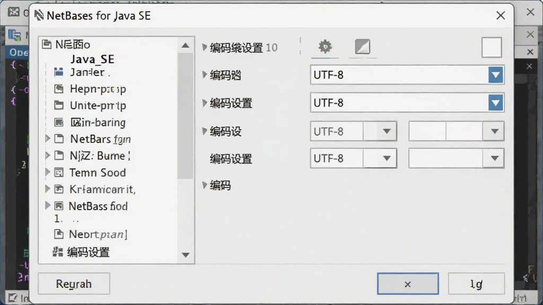Expand the 编码设 disclosure triangle
543x305 pixels.
click(x=205, y=131)
